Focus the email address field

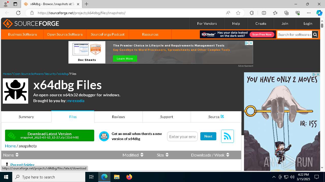(x=182, y=136)
